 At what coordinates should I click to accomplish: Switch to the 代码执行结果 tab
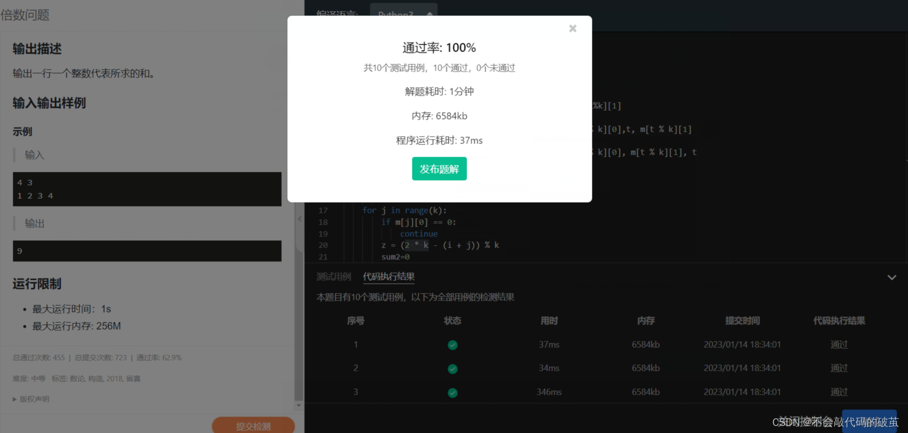[389, 276]
